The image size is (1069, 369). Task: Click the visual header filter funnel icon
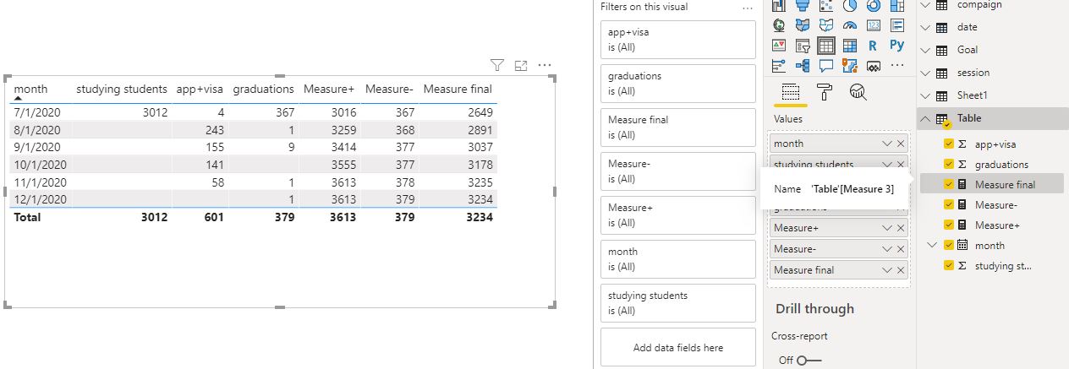pos(497,65)
